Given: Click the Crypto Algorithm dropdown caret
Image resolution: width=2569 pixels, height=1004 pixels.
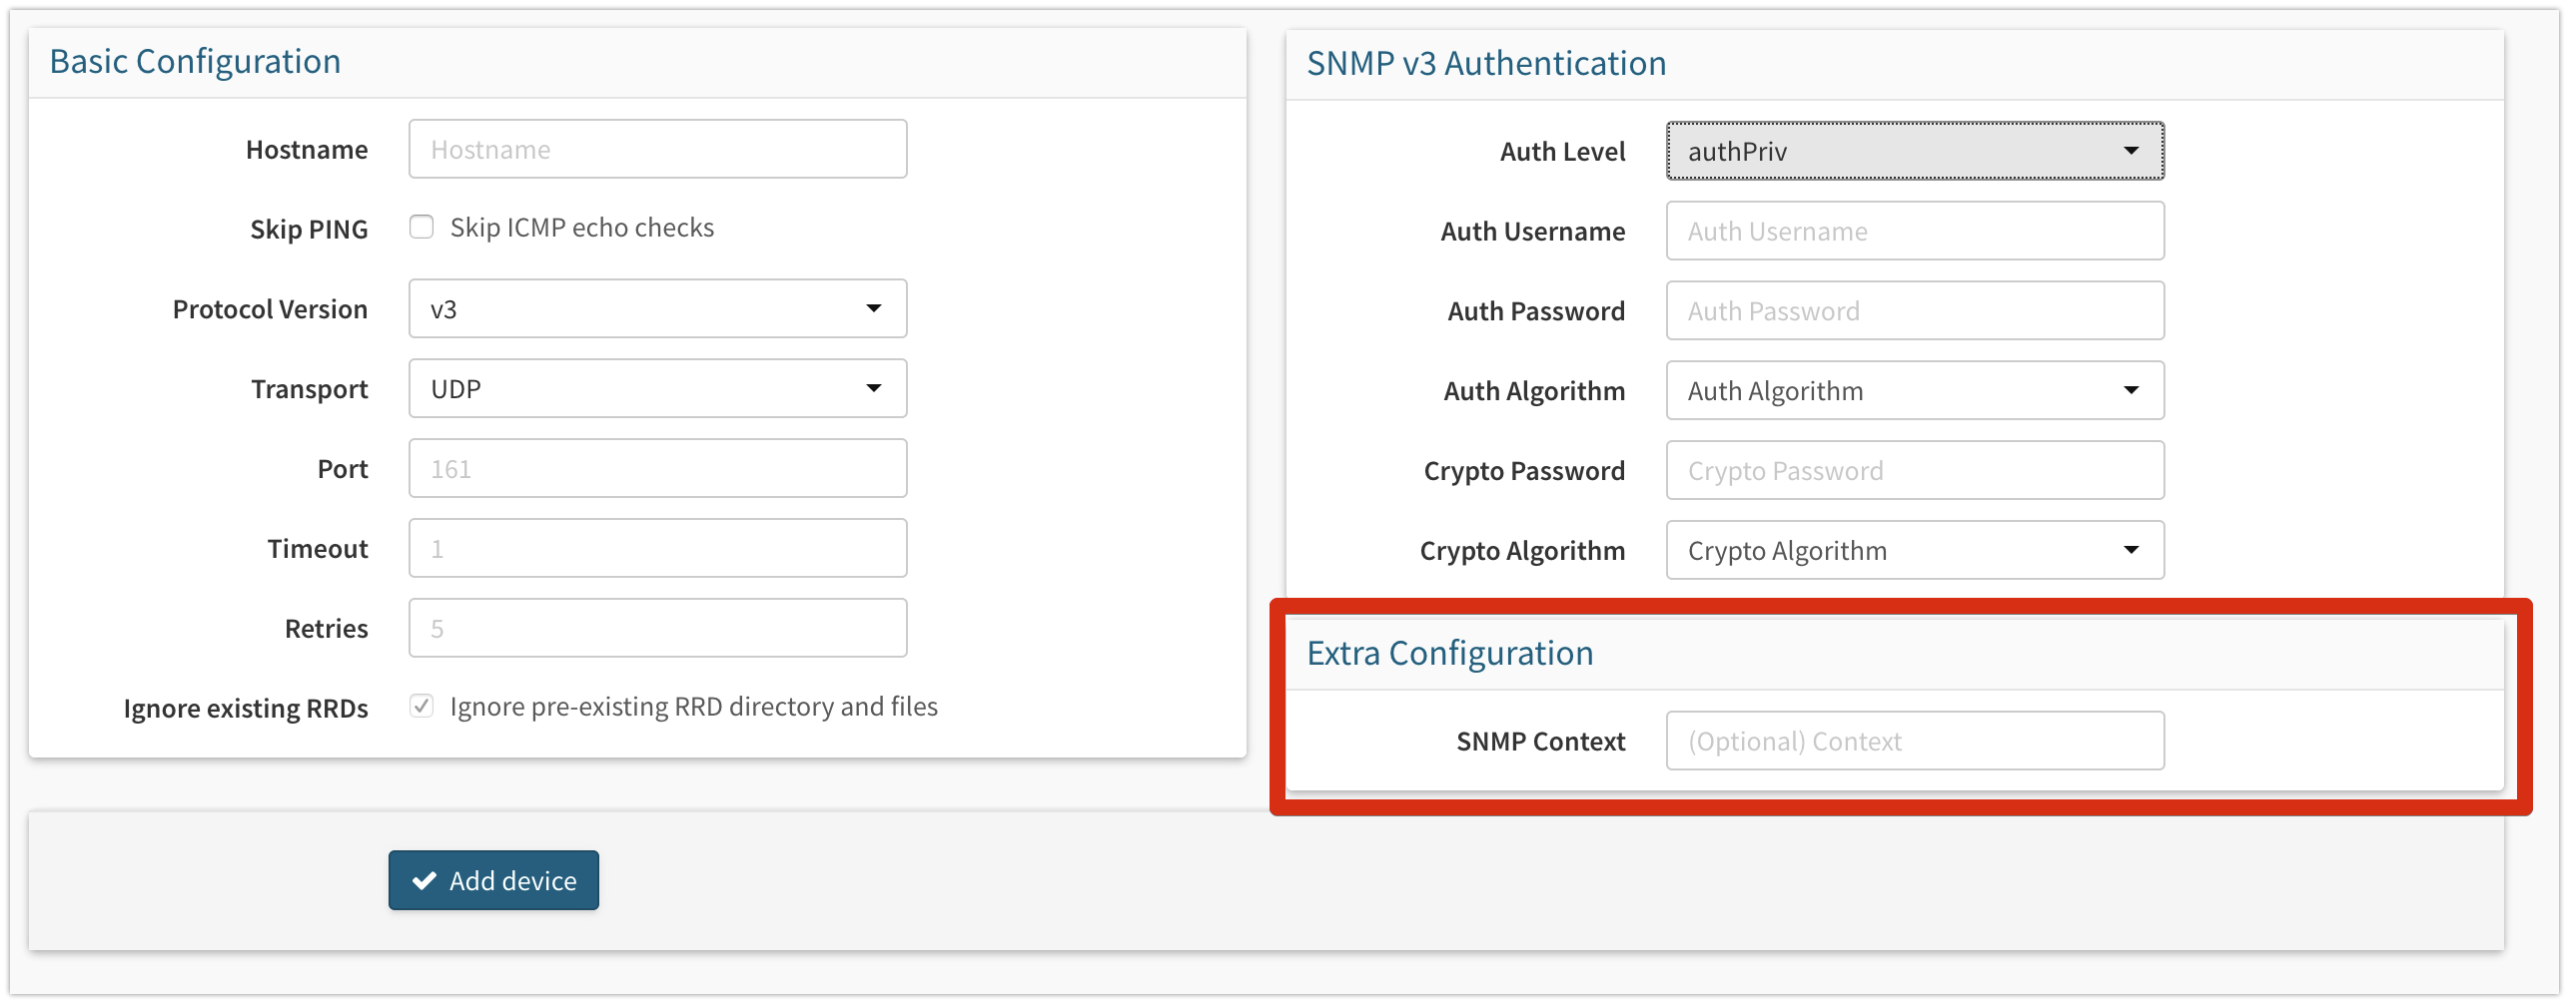Looking at the screenshot, I should point(2132,550).
